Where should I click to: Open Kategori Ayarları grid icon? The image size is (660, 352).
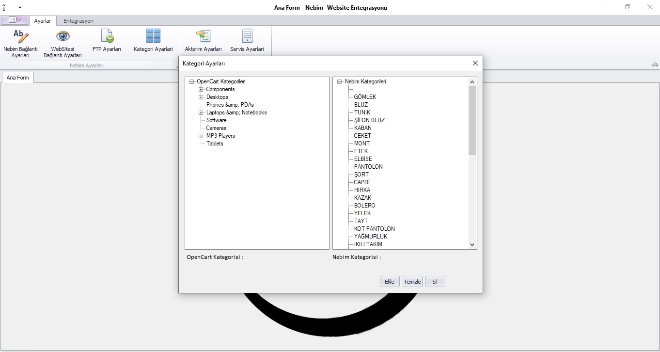153,36
